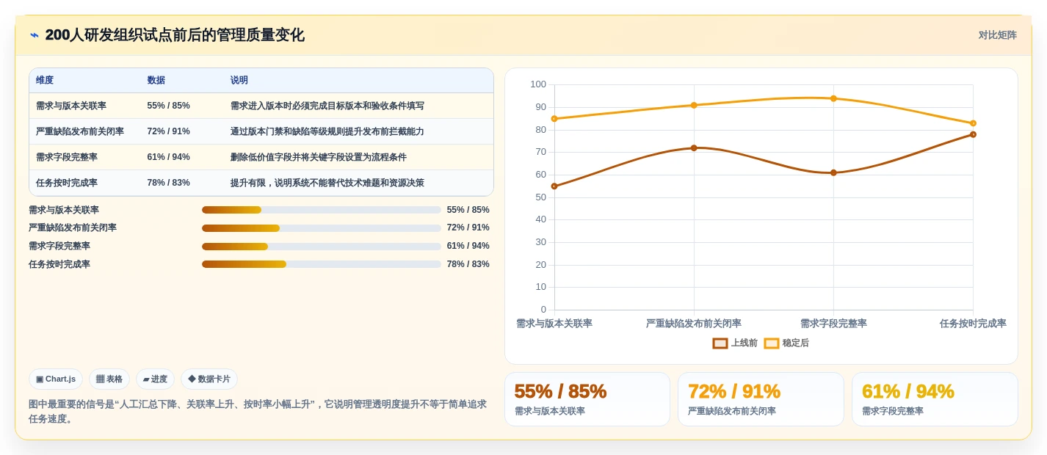Select the 数据卡片 tag chip

[209, 379]
